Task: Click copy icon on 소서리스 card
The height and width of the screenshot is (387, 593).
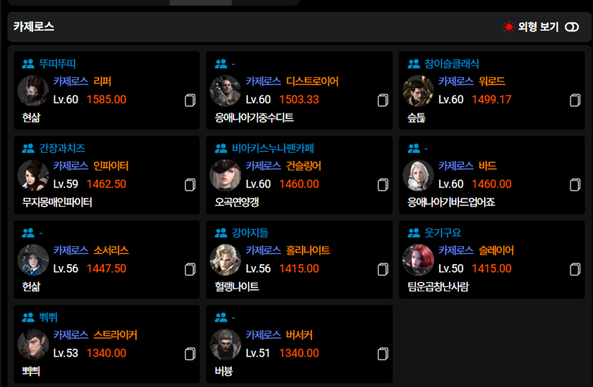Action: pos(190,269)
